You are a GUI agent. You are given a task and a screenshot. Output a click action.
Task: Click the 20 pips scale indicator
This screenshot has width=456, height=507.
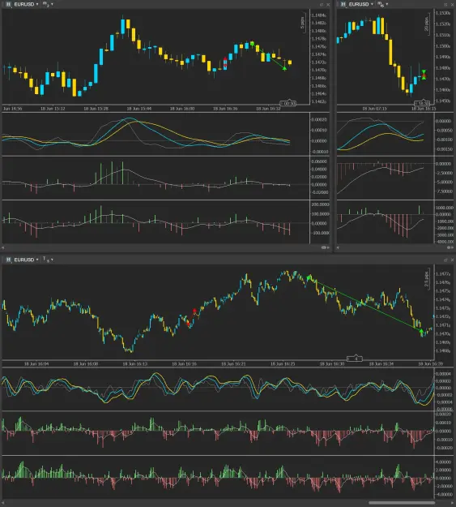click(427, 24)
